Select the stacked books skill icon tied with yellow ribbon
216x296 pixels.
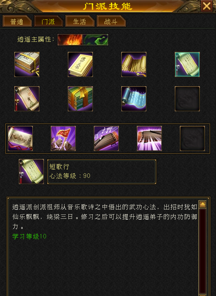[x=27, y=64]
